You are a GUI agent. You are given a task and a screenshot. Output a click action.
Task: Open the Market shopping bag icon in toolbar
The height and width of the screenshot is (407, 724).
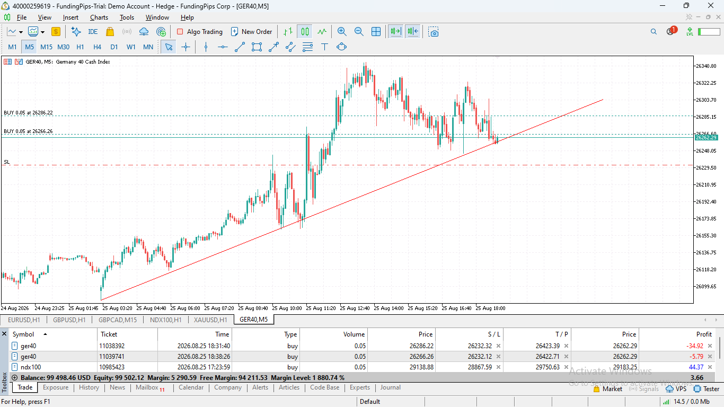(110, 32)
